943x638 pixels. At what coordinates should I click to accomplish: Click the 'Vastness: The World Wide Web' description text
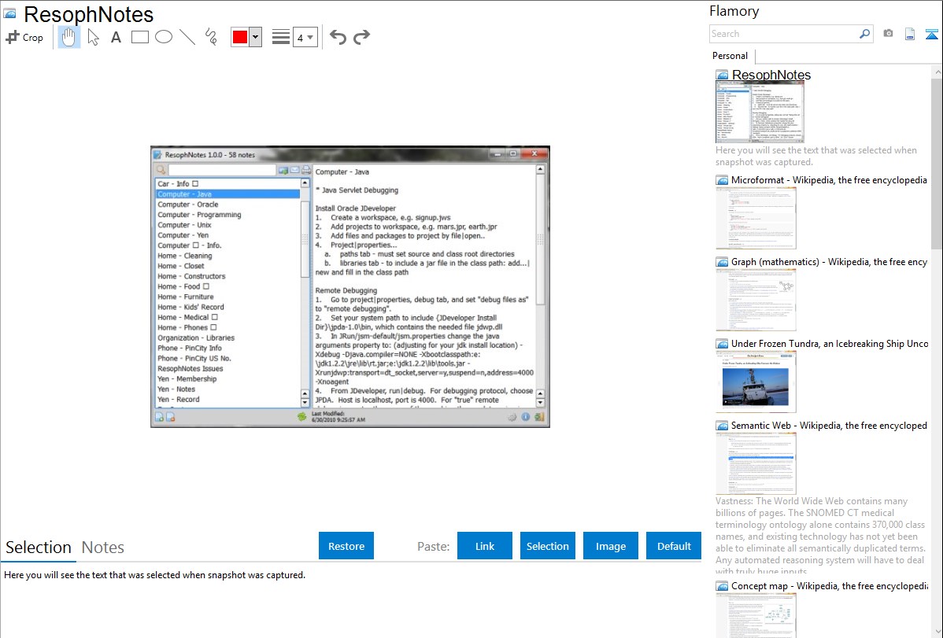point(820,537)
